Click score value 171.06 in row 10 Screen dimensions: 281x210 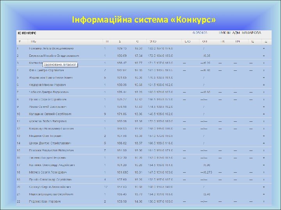pyautogui.click(x=122, y=114)
